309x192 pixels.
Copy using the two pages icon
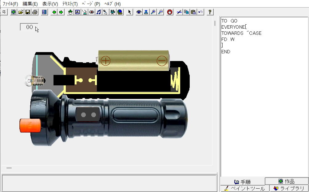(x=186, y=12)
